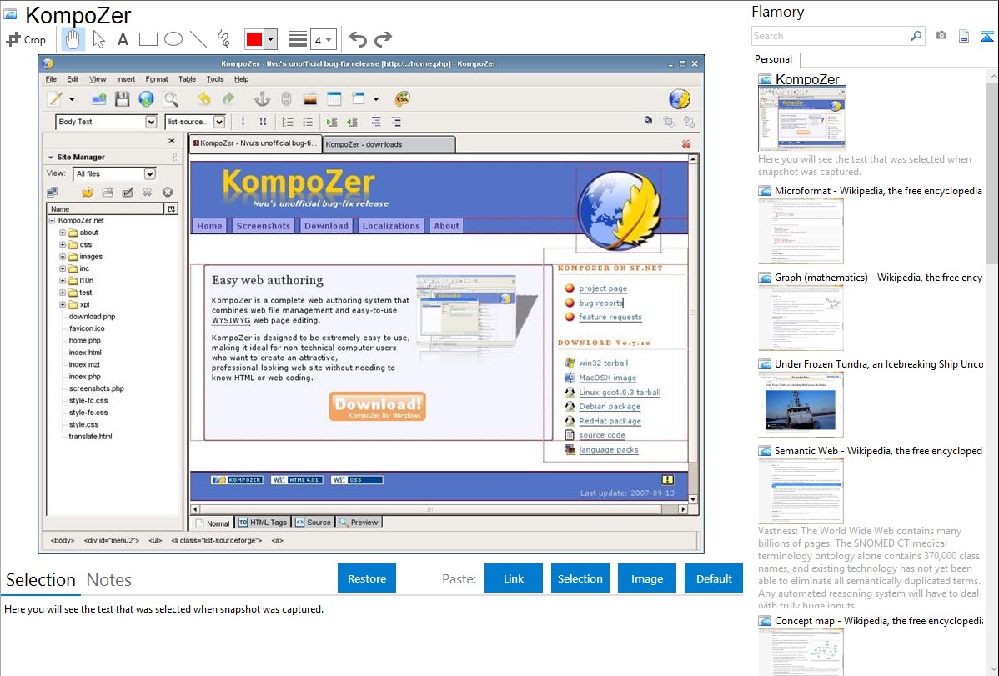Click the Link paste button
The image size is (999, 676).
514,578
